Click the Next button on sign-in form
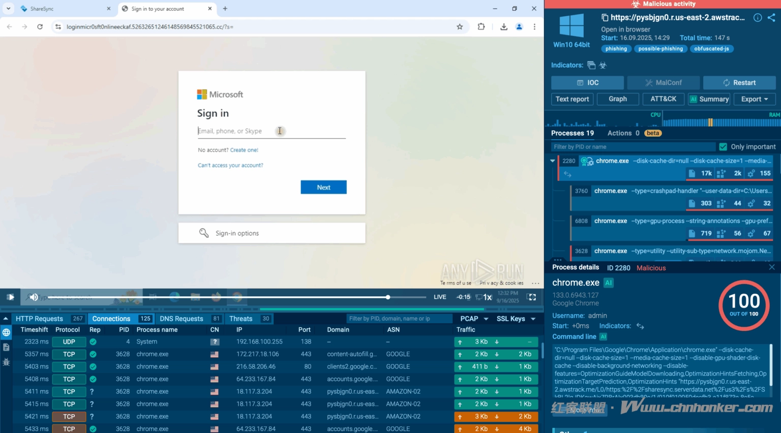Image resolution: width=781 pixels, height=433 pixels. click(x=323, y=187)
